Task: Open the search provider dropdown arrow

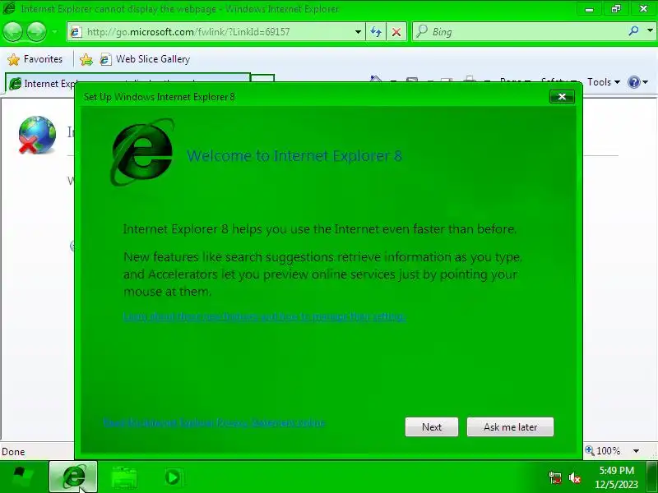Action: coord(650,30)
